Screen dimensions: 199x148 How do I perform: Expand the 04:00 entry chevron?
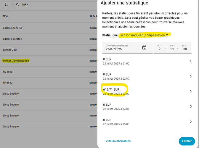190,107
